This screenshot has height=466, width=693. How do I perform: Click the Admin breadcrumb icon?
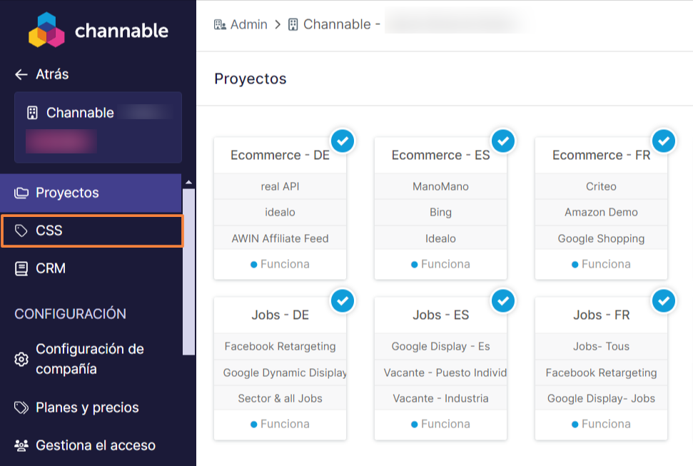(220, 24)
